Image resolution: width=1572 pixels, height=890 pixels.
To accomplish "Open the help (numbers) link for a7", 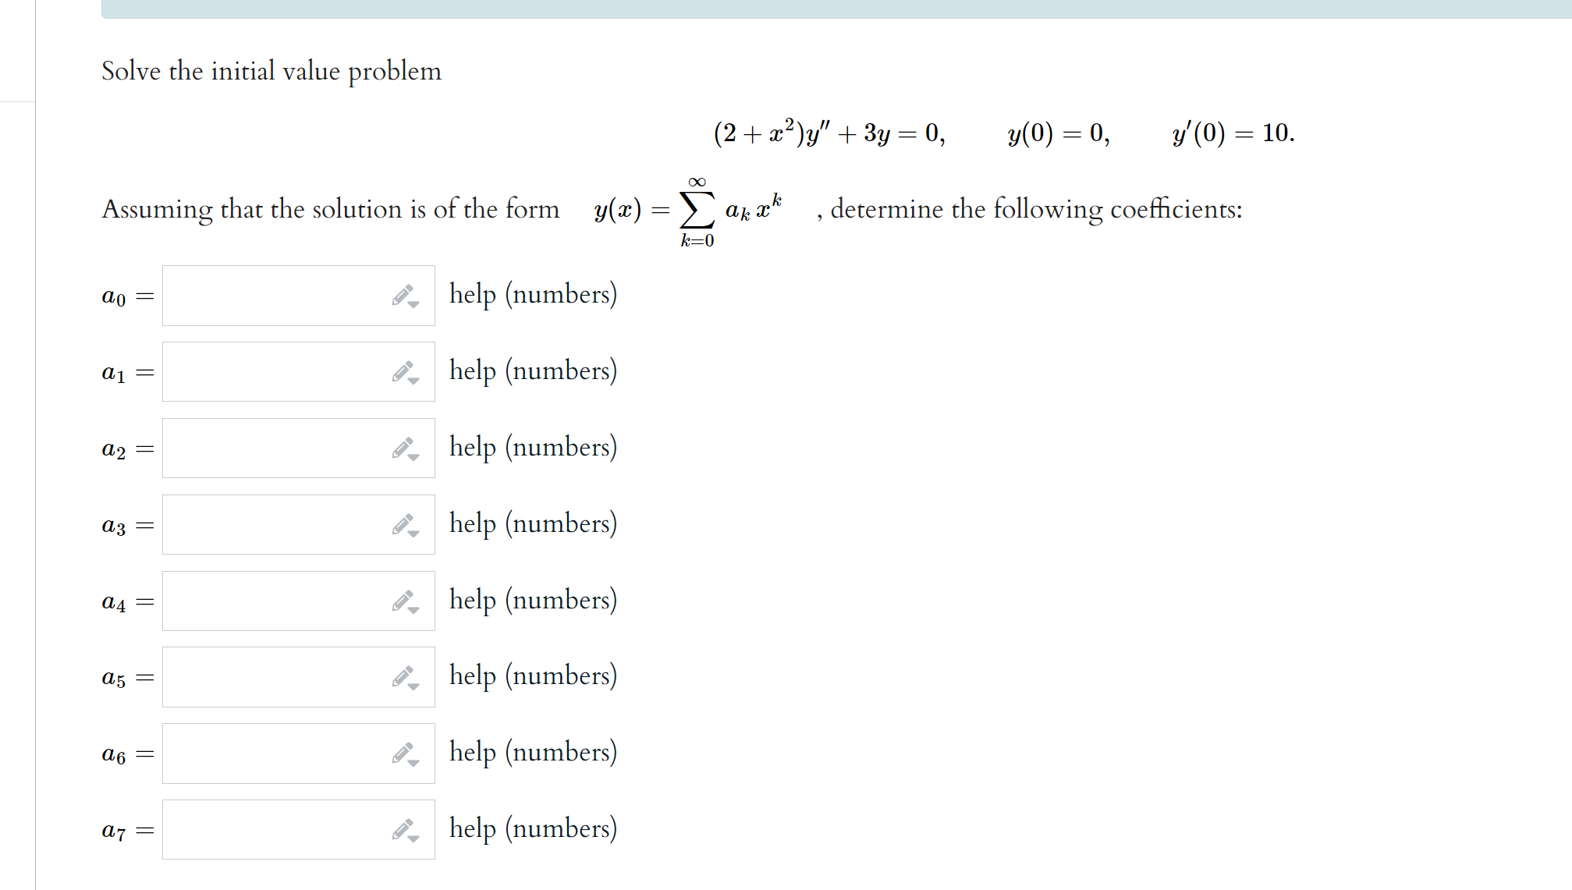I will coord(533,828).
